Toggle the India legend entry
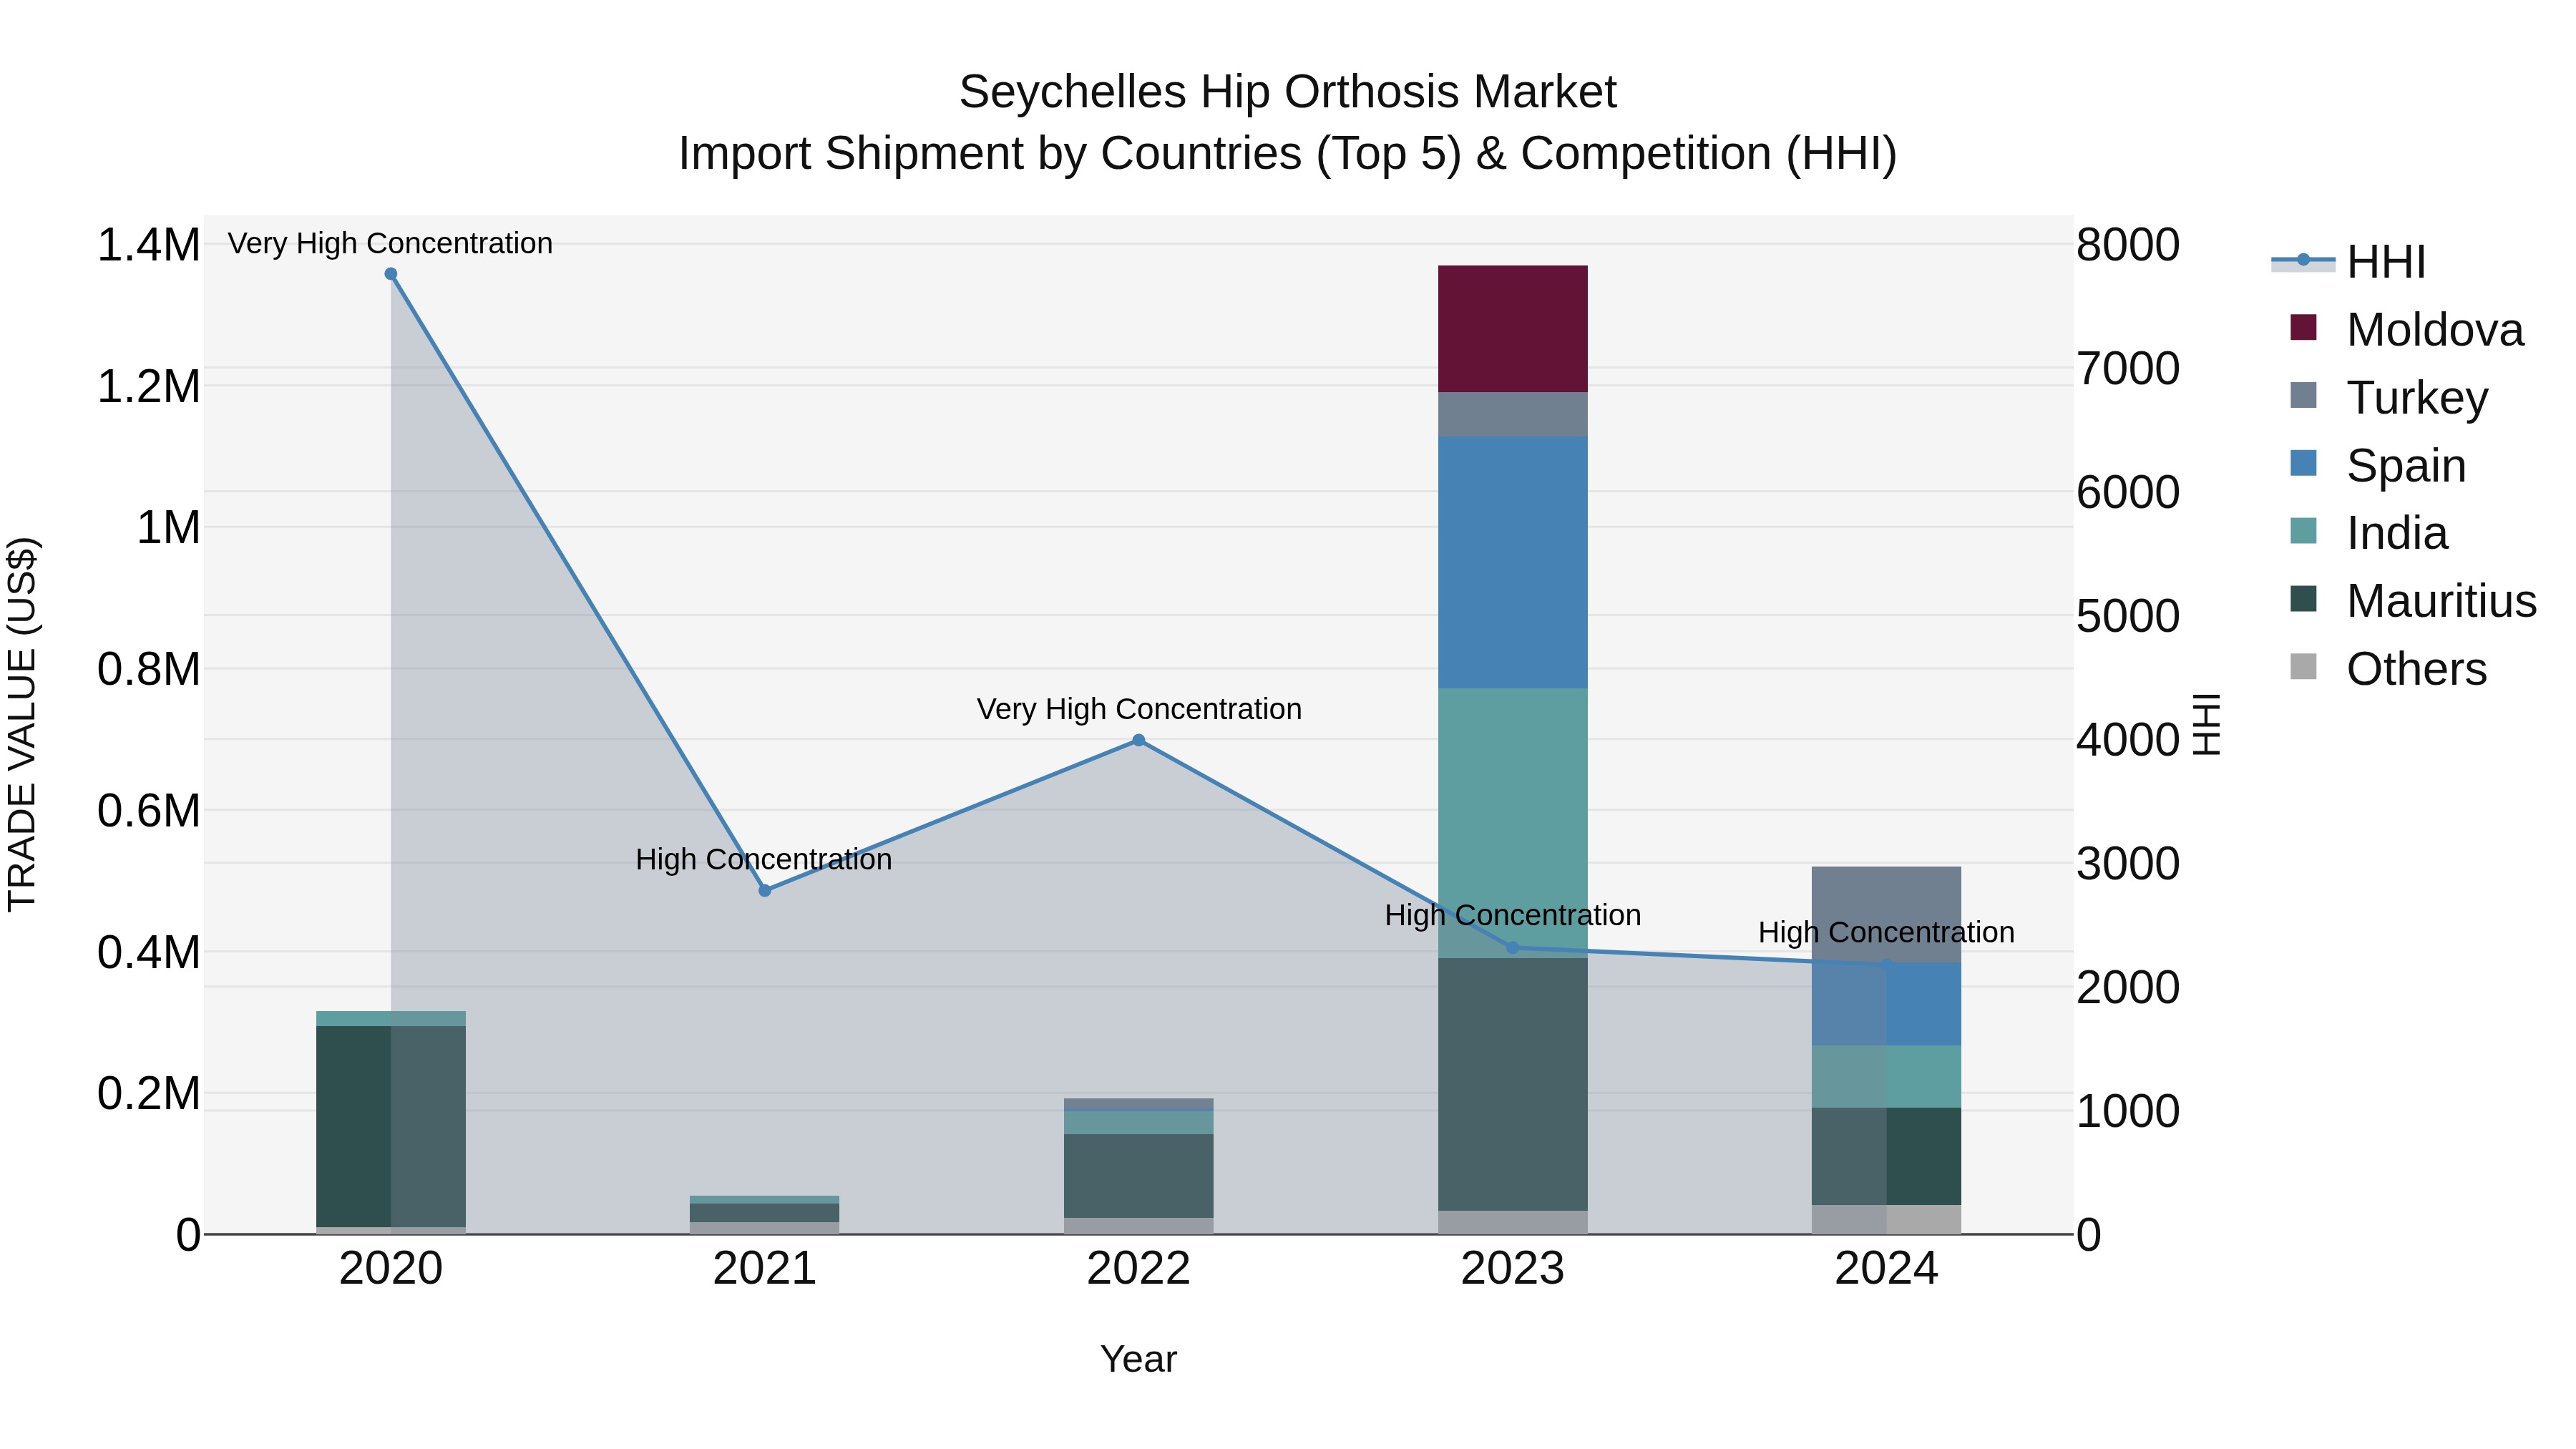The height and width of the screenshot is (1449, 2576). coord(2369,533)
